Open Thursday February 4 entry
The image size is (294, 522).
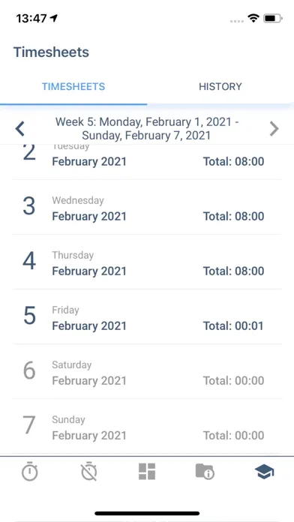pos(147,262)
